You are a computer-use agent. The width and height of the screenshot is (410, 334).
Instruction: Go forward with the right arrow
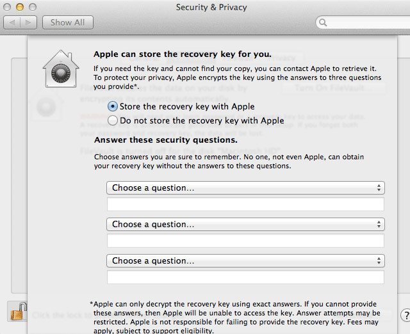click(28, 23)
